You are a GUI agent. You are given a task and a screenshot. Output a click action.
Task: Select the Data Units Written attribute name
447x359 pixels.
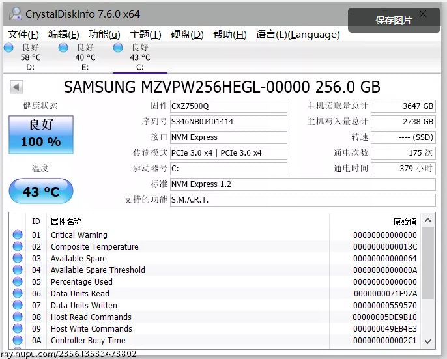(84, 305)
